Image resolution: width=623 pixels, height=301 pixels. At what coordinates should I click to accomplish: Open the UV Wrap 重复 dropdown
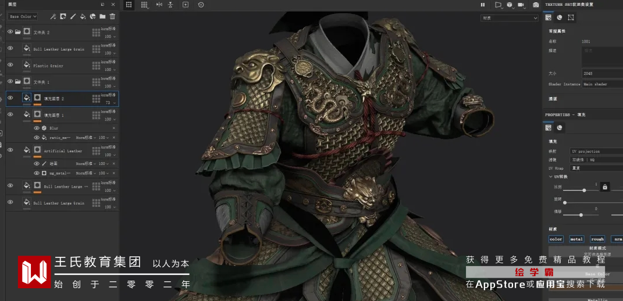click(596, 168)
